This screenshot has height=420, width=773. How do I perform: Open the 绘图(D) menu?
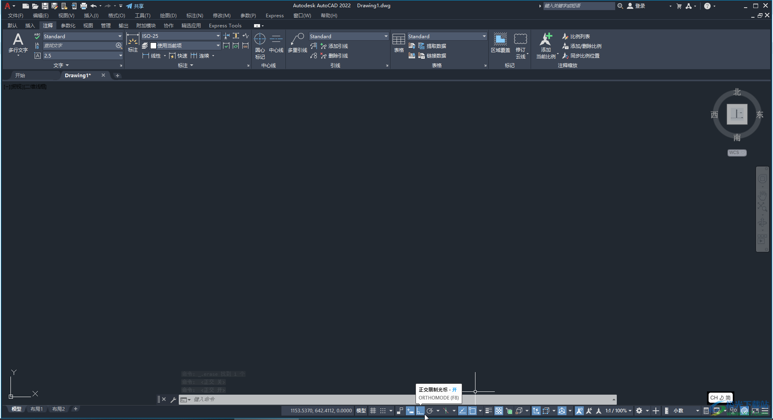(168, 16)
